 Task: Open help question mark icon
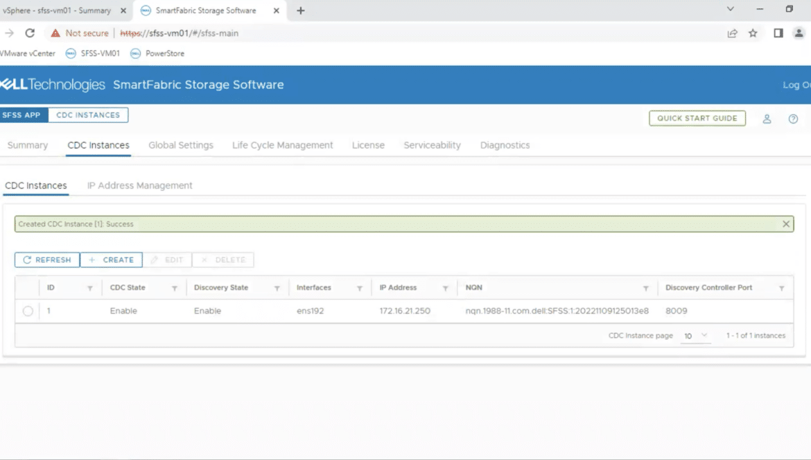click(793, 119)
